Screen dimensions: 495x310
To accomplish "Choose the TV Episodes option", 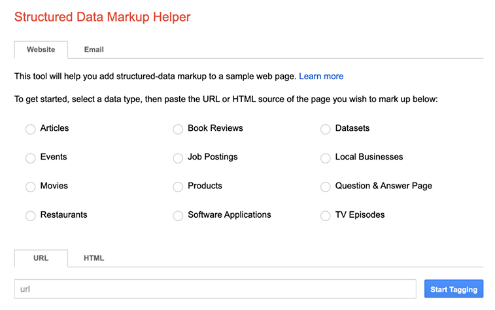I will [x=326, y=216].
